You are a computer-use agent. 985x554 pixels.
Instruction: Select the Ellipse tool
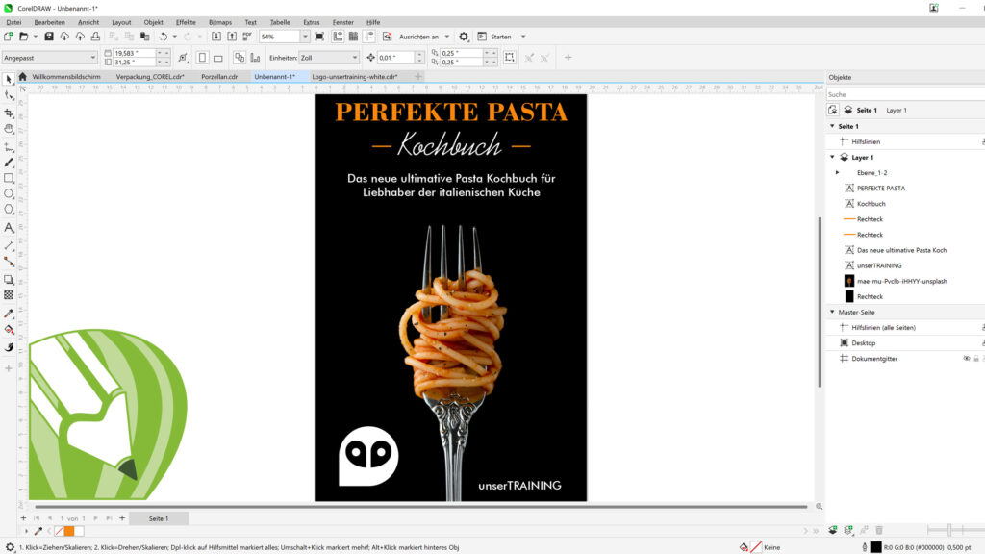pos(9,193)
